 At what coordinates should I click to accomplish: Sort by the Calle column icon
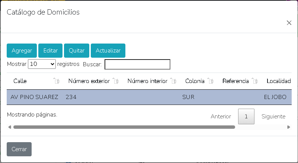click(x=56, y=81)
